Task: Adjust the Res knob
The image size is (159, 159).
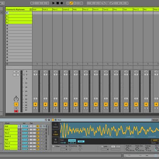Action: pos(80,149)
